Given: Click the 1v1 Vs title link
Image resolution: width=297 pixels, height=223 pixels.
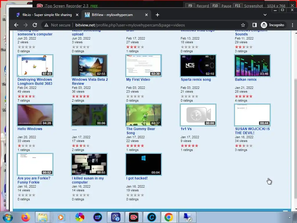Looking at the screenshot, I should click(x=186, y=129).
